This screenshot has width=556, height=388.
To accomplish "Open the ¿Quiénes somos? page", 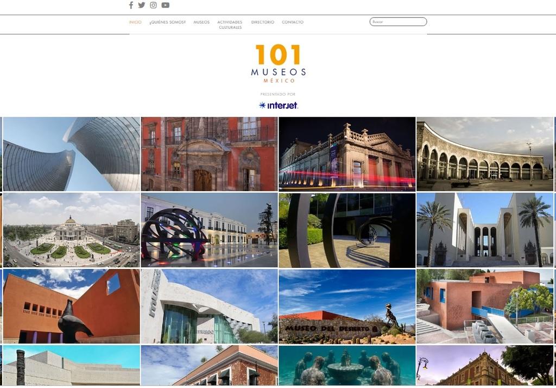I will tap(167, 22).
